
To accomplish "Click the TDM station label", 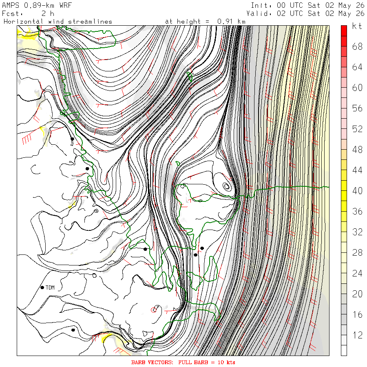I will [x=50, y=287].
